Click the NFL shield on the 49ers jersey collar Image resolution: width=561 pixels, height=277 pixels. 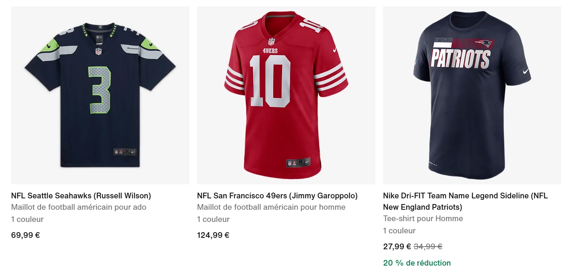coord(271,42)
